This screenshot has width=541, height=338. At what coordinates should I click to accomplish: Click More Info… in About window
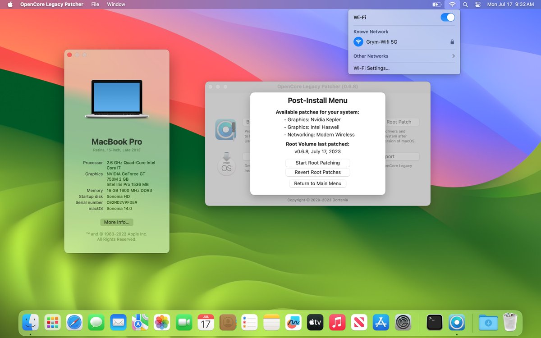click(117, 222)
